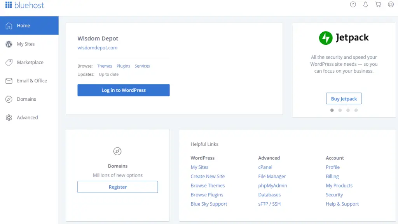Click the compass icon in Domains card
This screenshot has height=224, width=398.
tap(117, 151)
